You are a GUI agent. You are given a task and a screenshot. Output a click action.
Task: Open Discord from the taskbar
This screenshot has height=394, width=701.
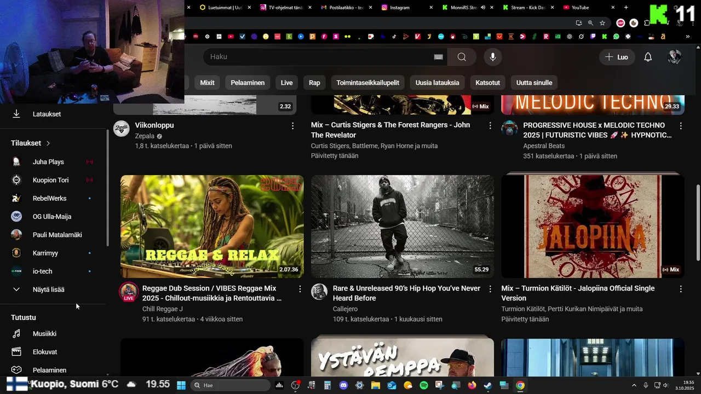click(x=343, y=385)
